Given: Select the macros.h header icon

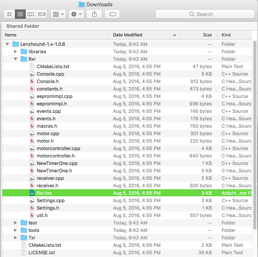Looking at the screenshot, I should point(32,126).
